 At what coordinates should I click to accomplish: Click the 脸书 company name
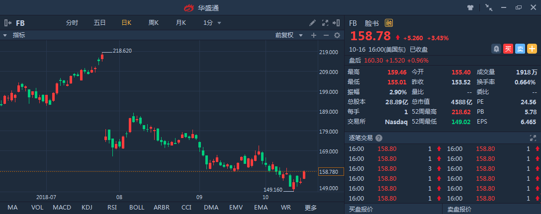click(x=371, y=23)
